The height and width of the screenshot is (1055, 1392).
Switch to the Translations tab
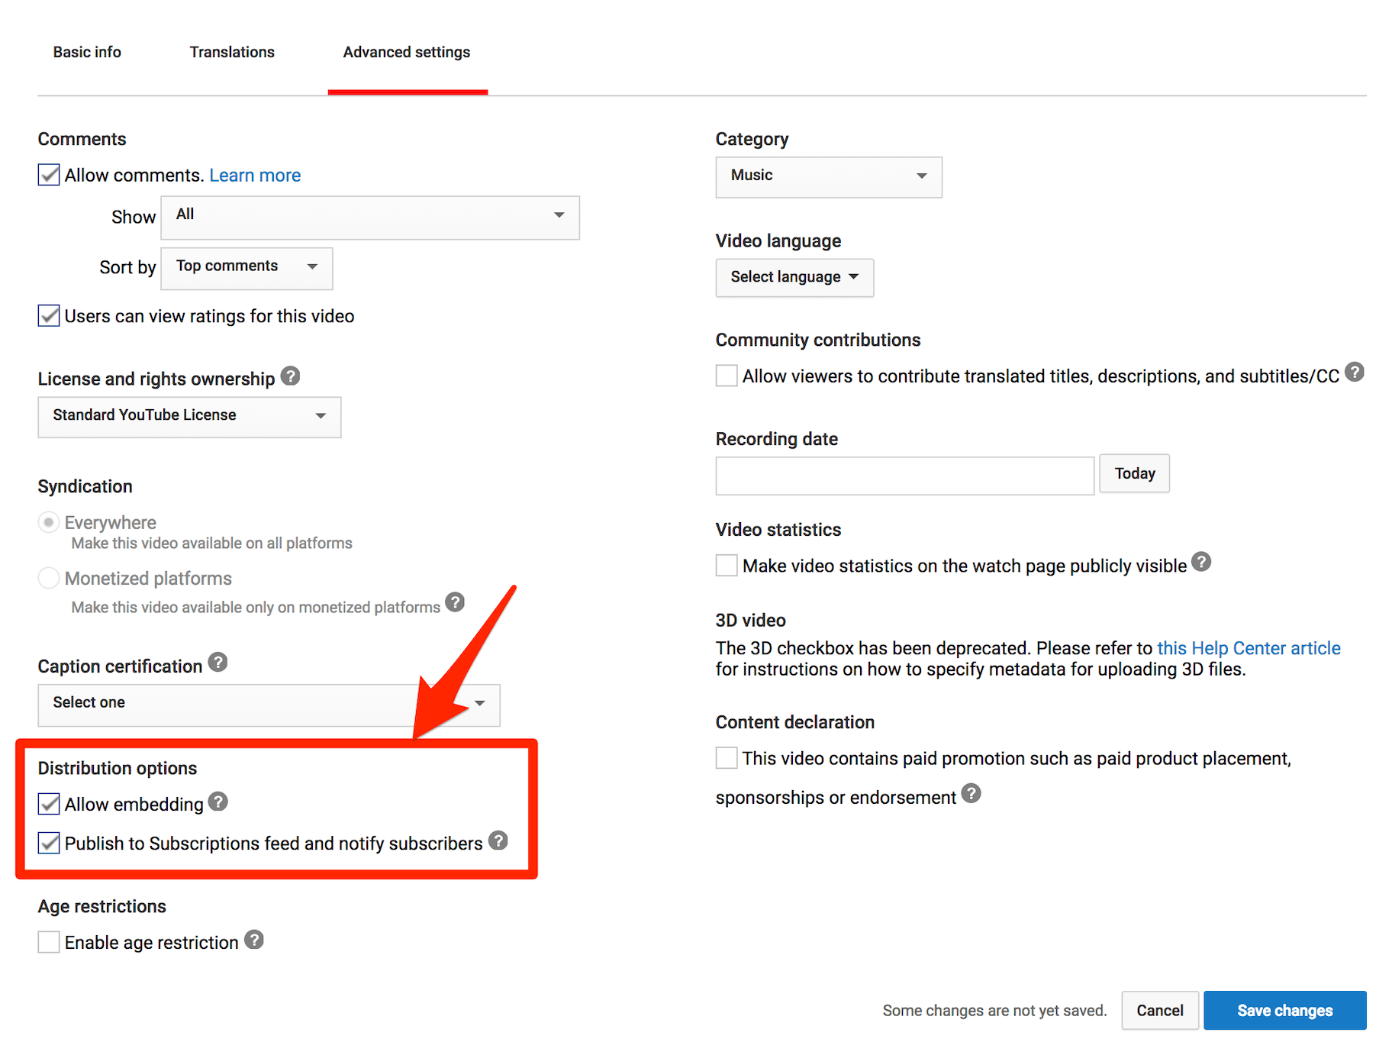pyautogui.click(x=231, y=51)
